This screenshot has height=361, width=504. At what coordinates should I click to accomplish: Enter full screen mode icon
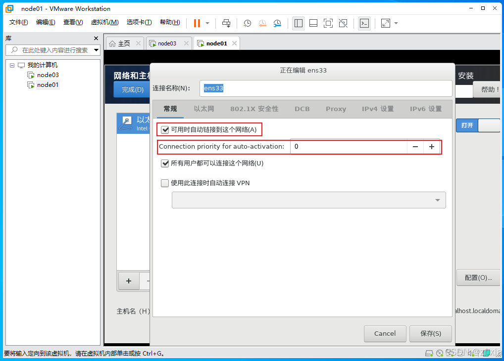[x=328, y=23]
